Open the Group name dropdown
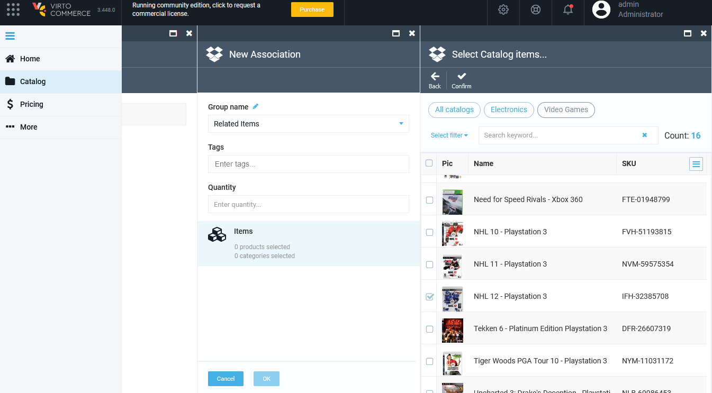Viewport: 712px width, 393px height. 309,124
